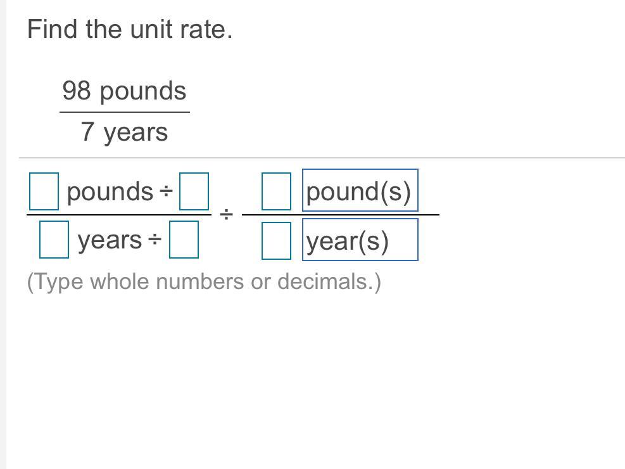Open the 'pound(s)' unit field
The height and width of the screenshot is (469, 625).
(360, 190)
